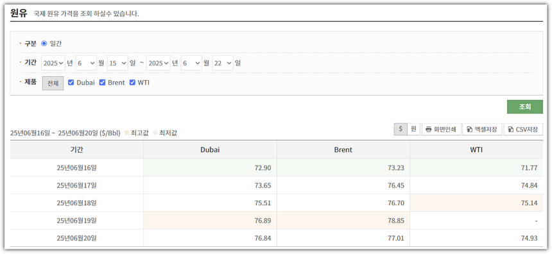The image size is (552, 254).
Task: Toggle the Brent checkbox
Action: pyautogui.click(x=103, y=82)
